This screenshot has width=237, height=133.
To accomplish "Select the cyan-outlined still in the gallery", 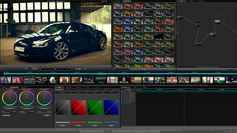I will point(159,14).
